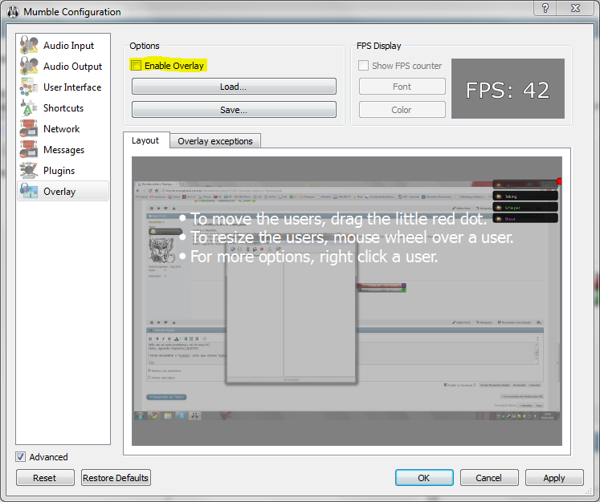Click the red dot on overlay preview

[x=558, y=181]
